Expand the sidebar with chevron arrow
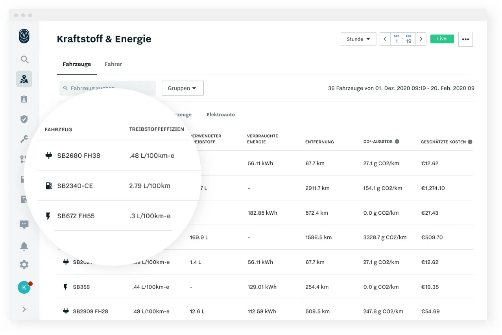This screenshot has width=502, height=335. 24,309
